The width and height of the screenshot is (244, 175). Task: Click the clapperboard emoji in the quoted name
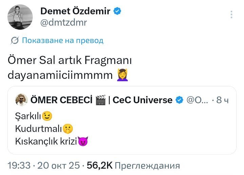tap(100, 100)
